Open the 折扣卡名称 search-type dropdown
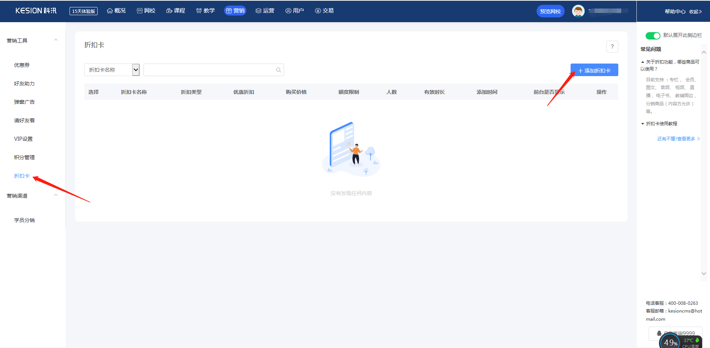710x348 pixels. click(x=112, y=70)
